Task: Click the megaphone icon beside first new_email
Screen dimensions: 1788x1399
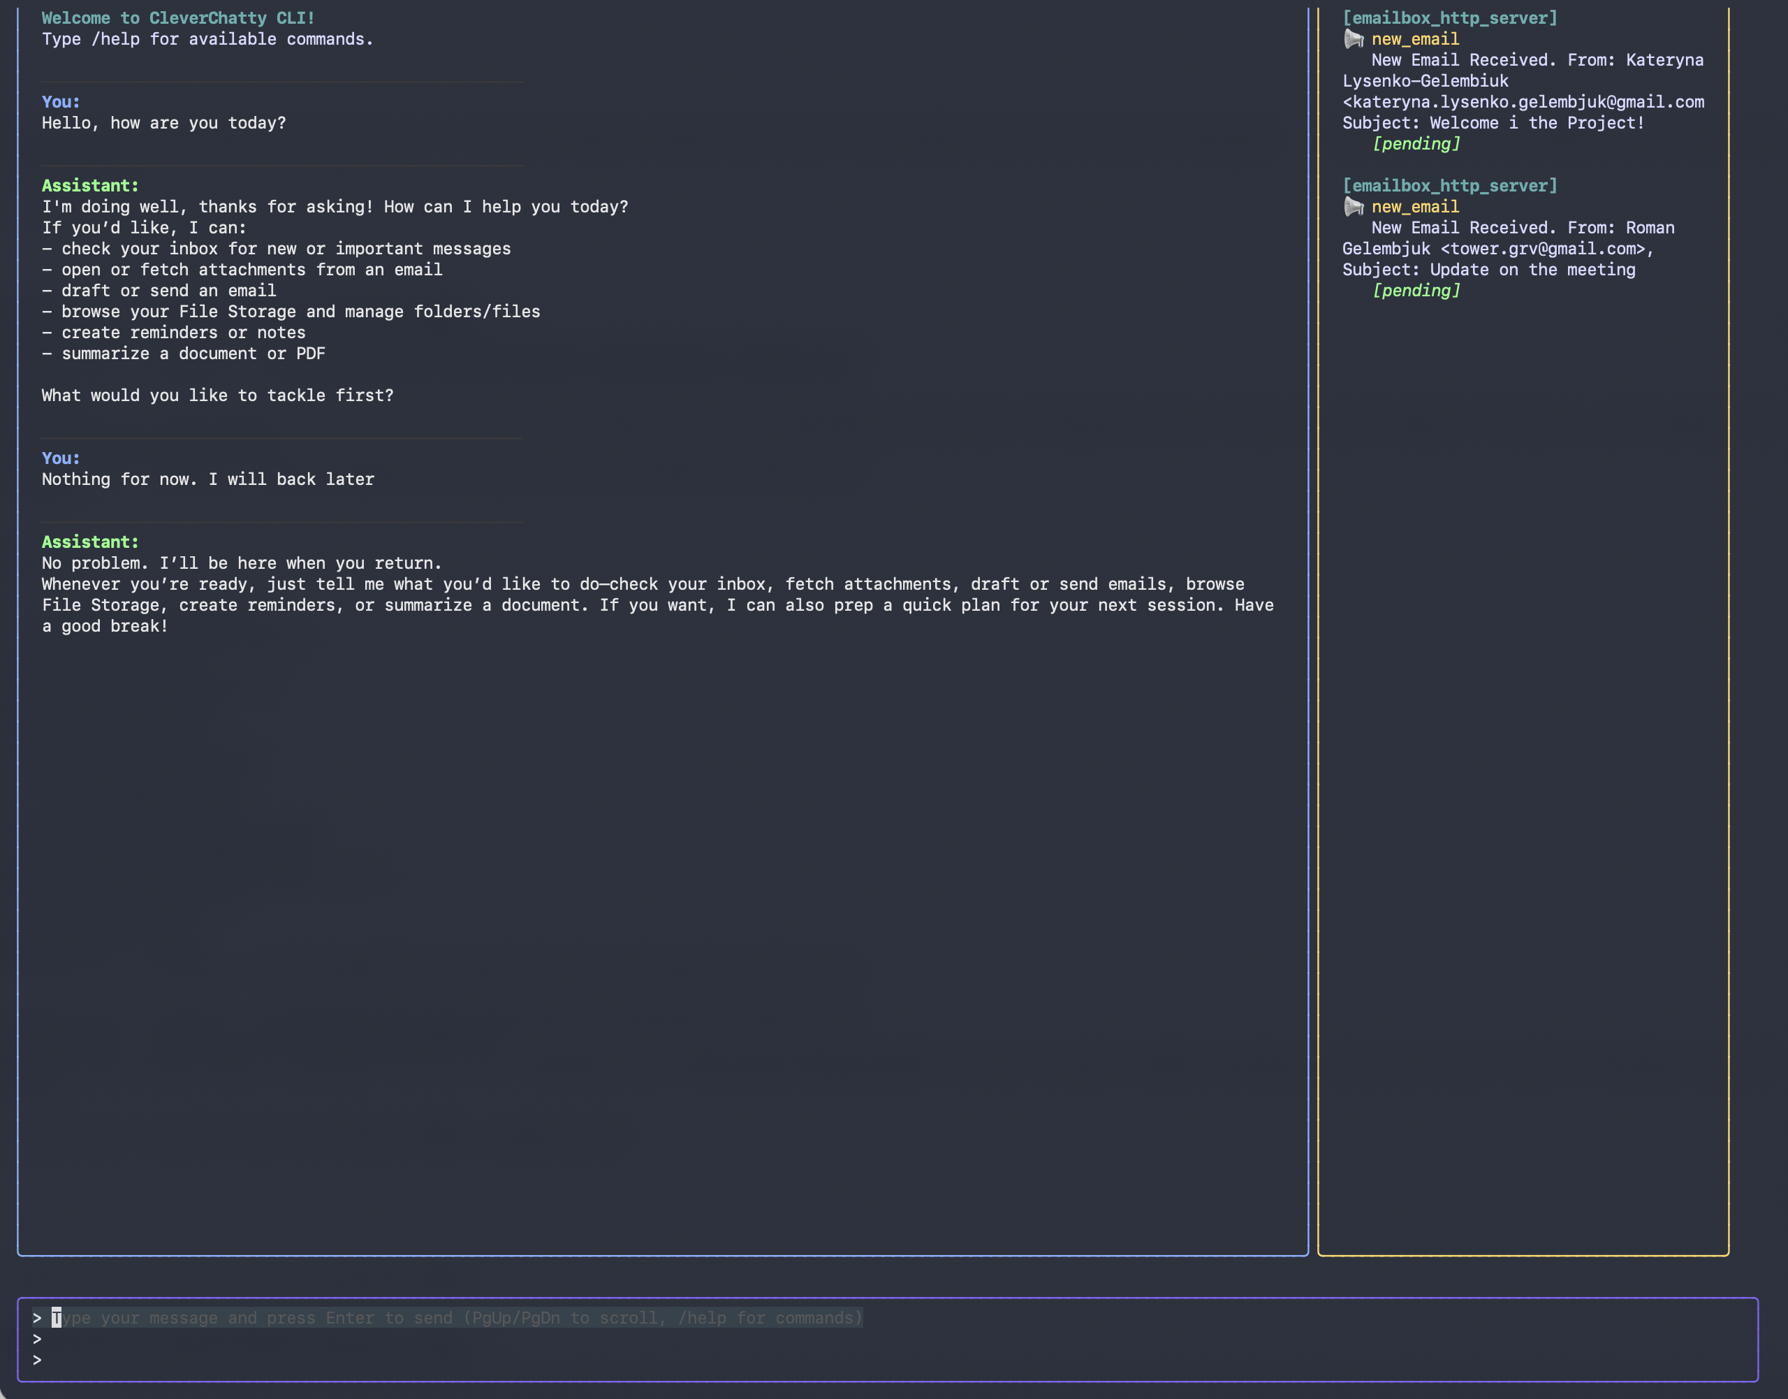Action: point(1354,38)
